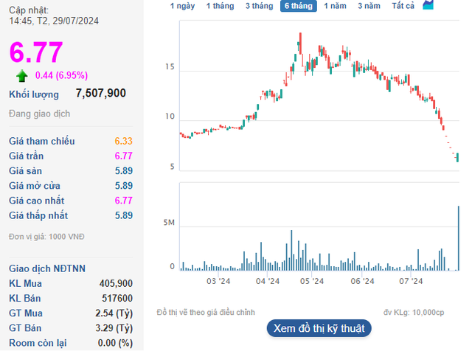The width and height of the screenshot is (472, 354).
Task: Click the KL Bán value 517600
Action: point(117,298)
